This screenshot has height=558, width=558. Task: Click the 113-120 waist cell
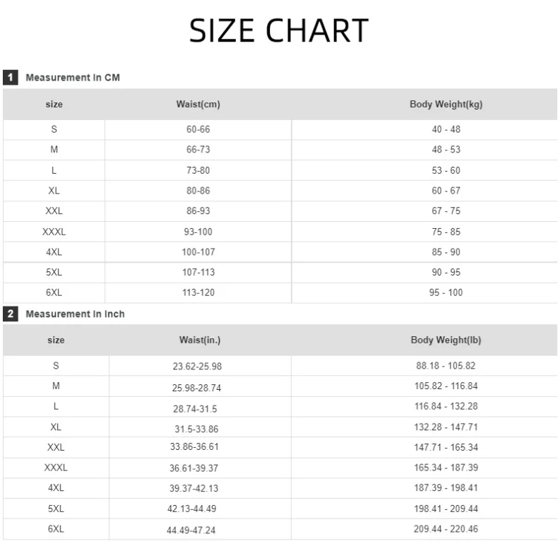pyautogui.click(x=198, y=292)
